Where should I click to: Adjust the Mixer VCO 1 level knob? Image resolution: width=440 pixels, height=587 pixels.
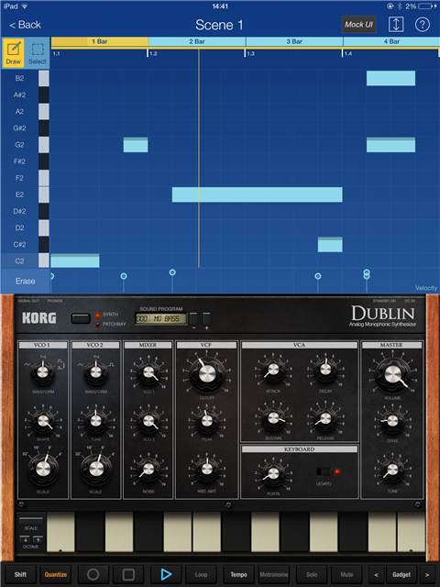[148, 372]
